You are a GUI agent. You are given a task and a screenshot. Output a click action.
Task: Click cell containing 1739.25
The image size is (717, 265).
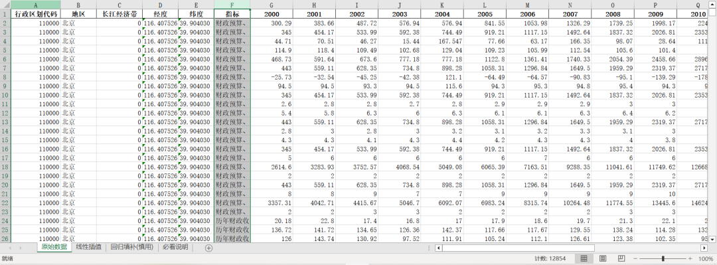pos(613,23)
